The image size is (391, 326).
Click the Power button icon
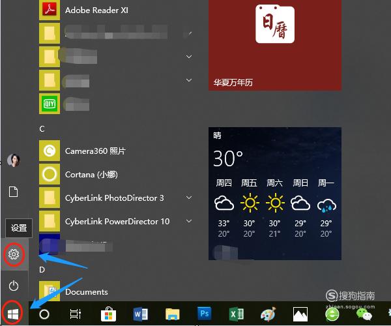14,286
